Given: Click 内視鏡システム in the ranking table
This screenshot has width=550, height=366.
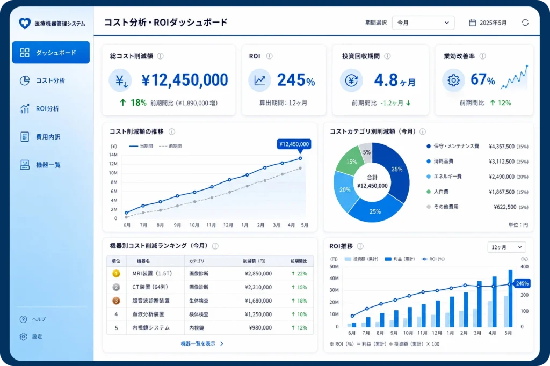Looking at the screenshot, I should [151, 328].
